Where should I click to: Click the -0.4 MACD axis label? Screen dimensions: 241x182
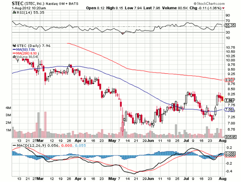pos(229,171)
